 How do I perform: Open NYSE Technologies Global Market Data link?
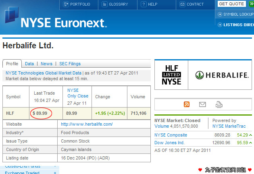pyautogui.click(x=44, y=73)
